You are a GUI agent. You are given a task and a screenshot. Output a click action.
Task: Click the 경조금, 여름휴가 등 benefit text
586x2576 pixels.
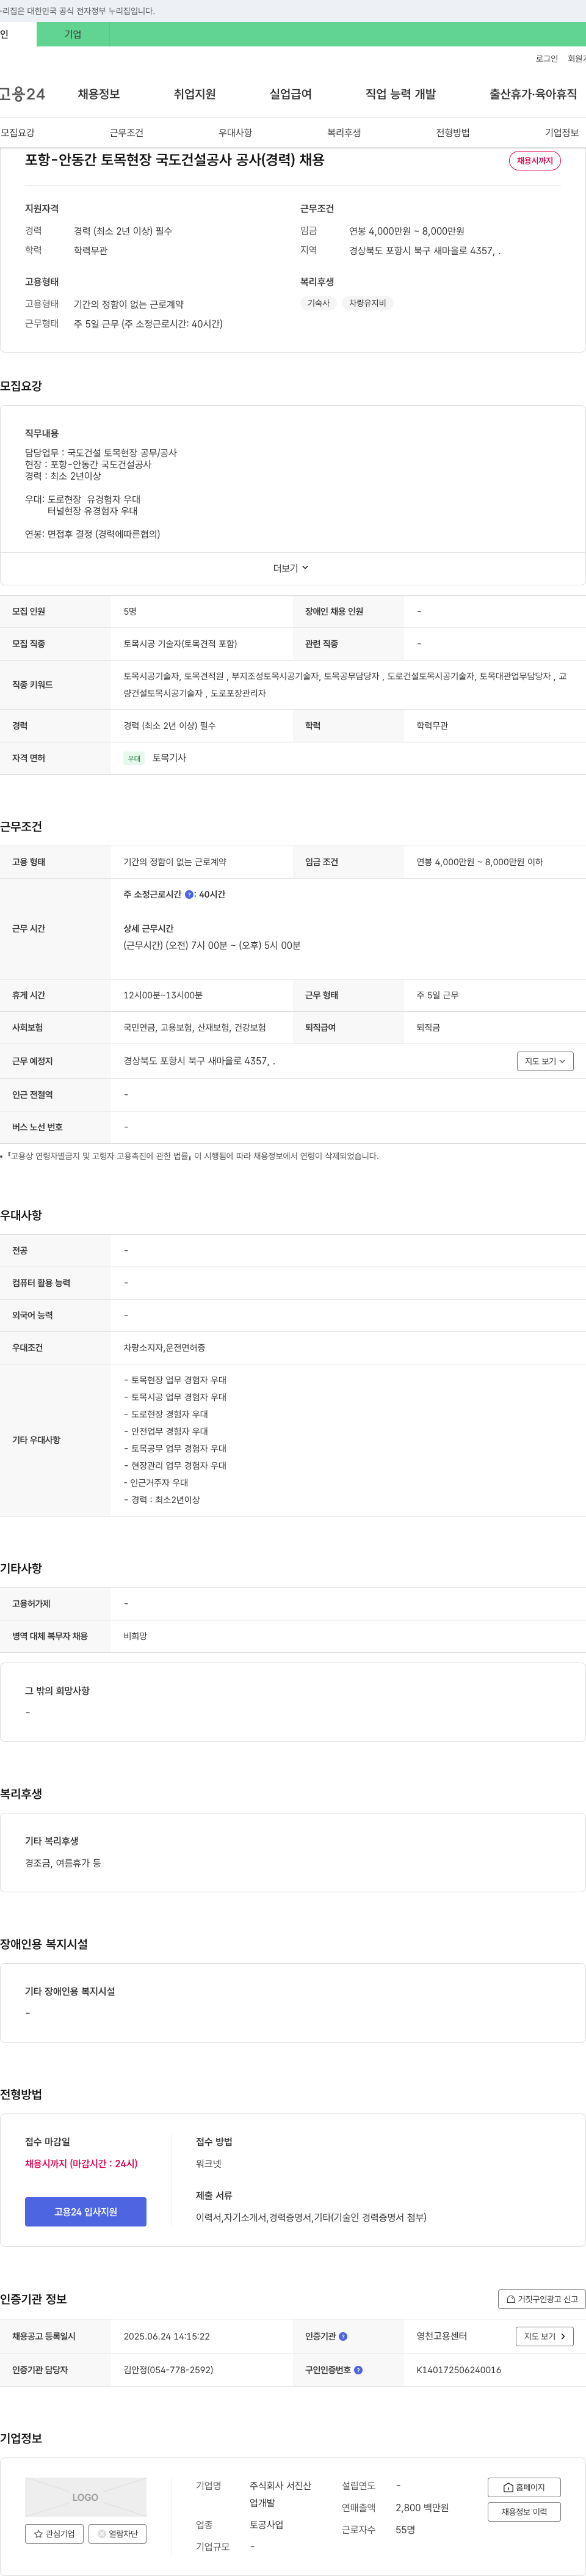point(63,1863)
